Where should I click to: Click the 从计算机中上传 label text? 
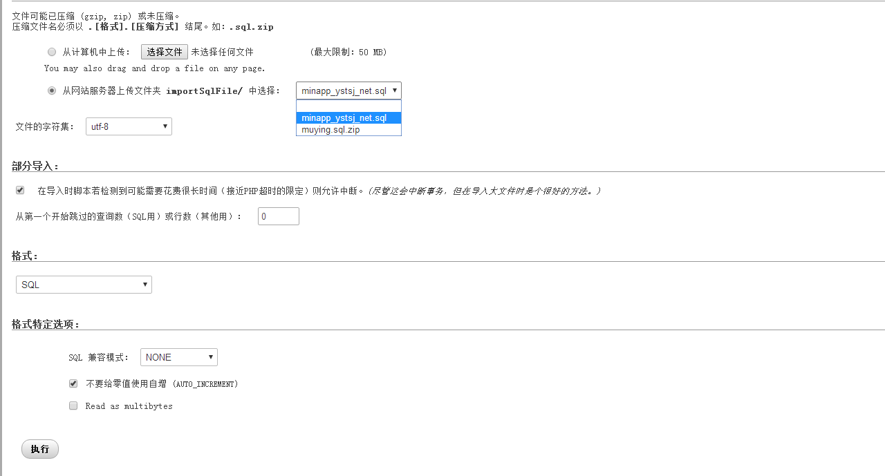tap(97, 52)
